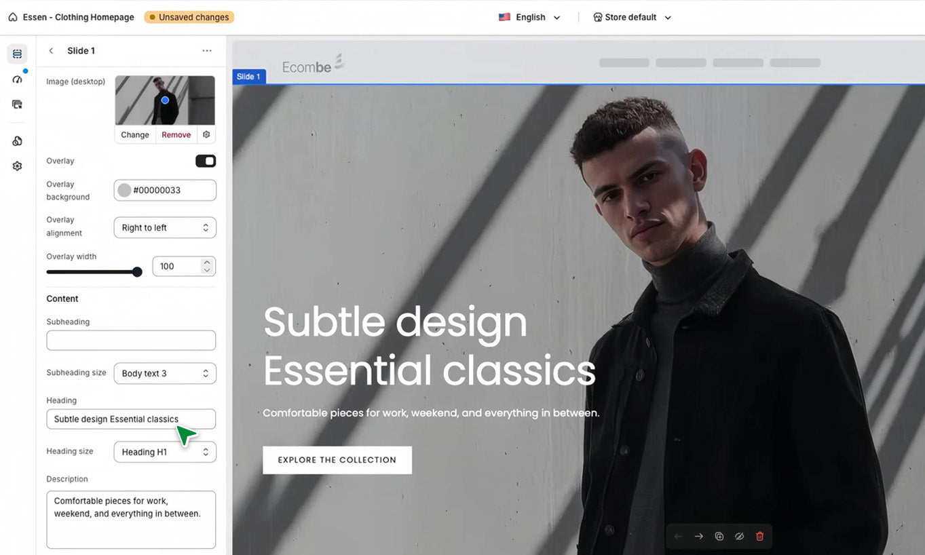
Task: Delete the slide using the red trash icon
Action: (759, 536)
